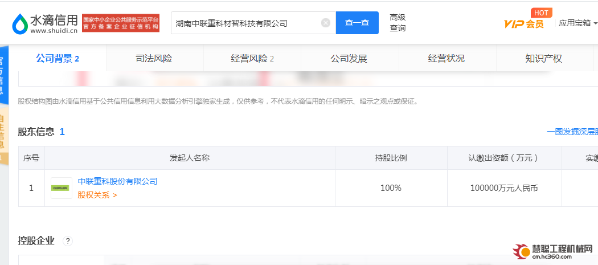Click the 认缴出资额（万元） column header
The width and height of the screenshot is (598, 265).
504,158
